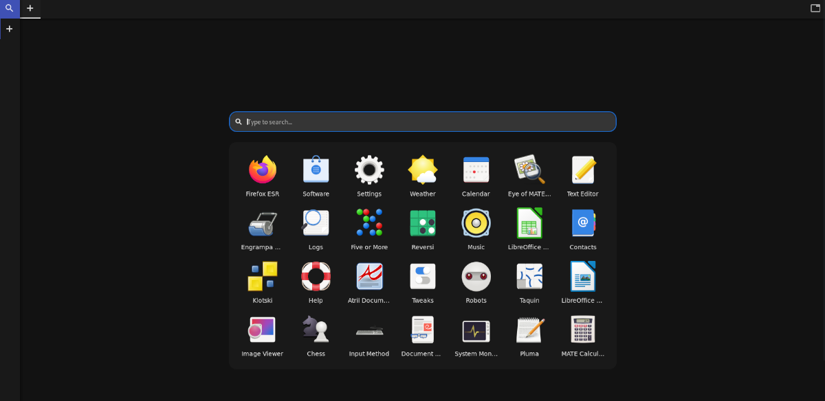The height and width of the screenshot is (401, 825).
Task: Launch MATE Calculator
Action: pyautogui.click(x=582, y=330)
